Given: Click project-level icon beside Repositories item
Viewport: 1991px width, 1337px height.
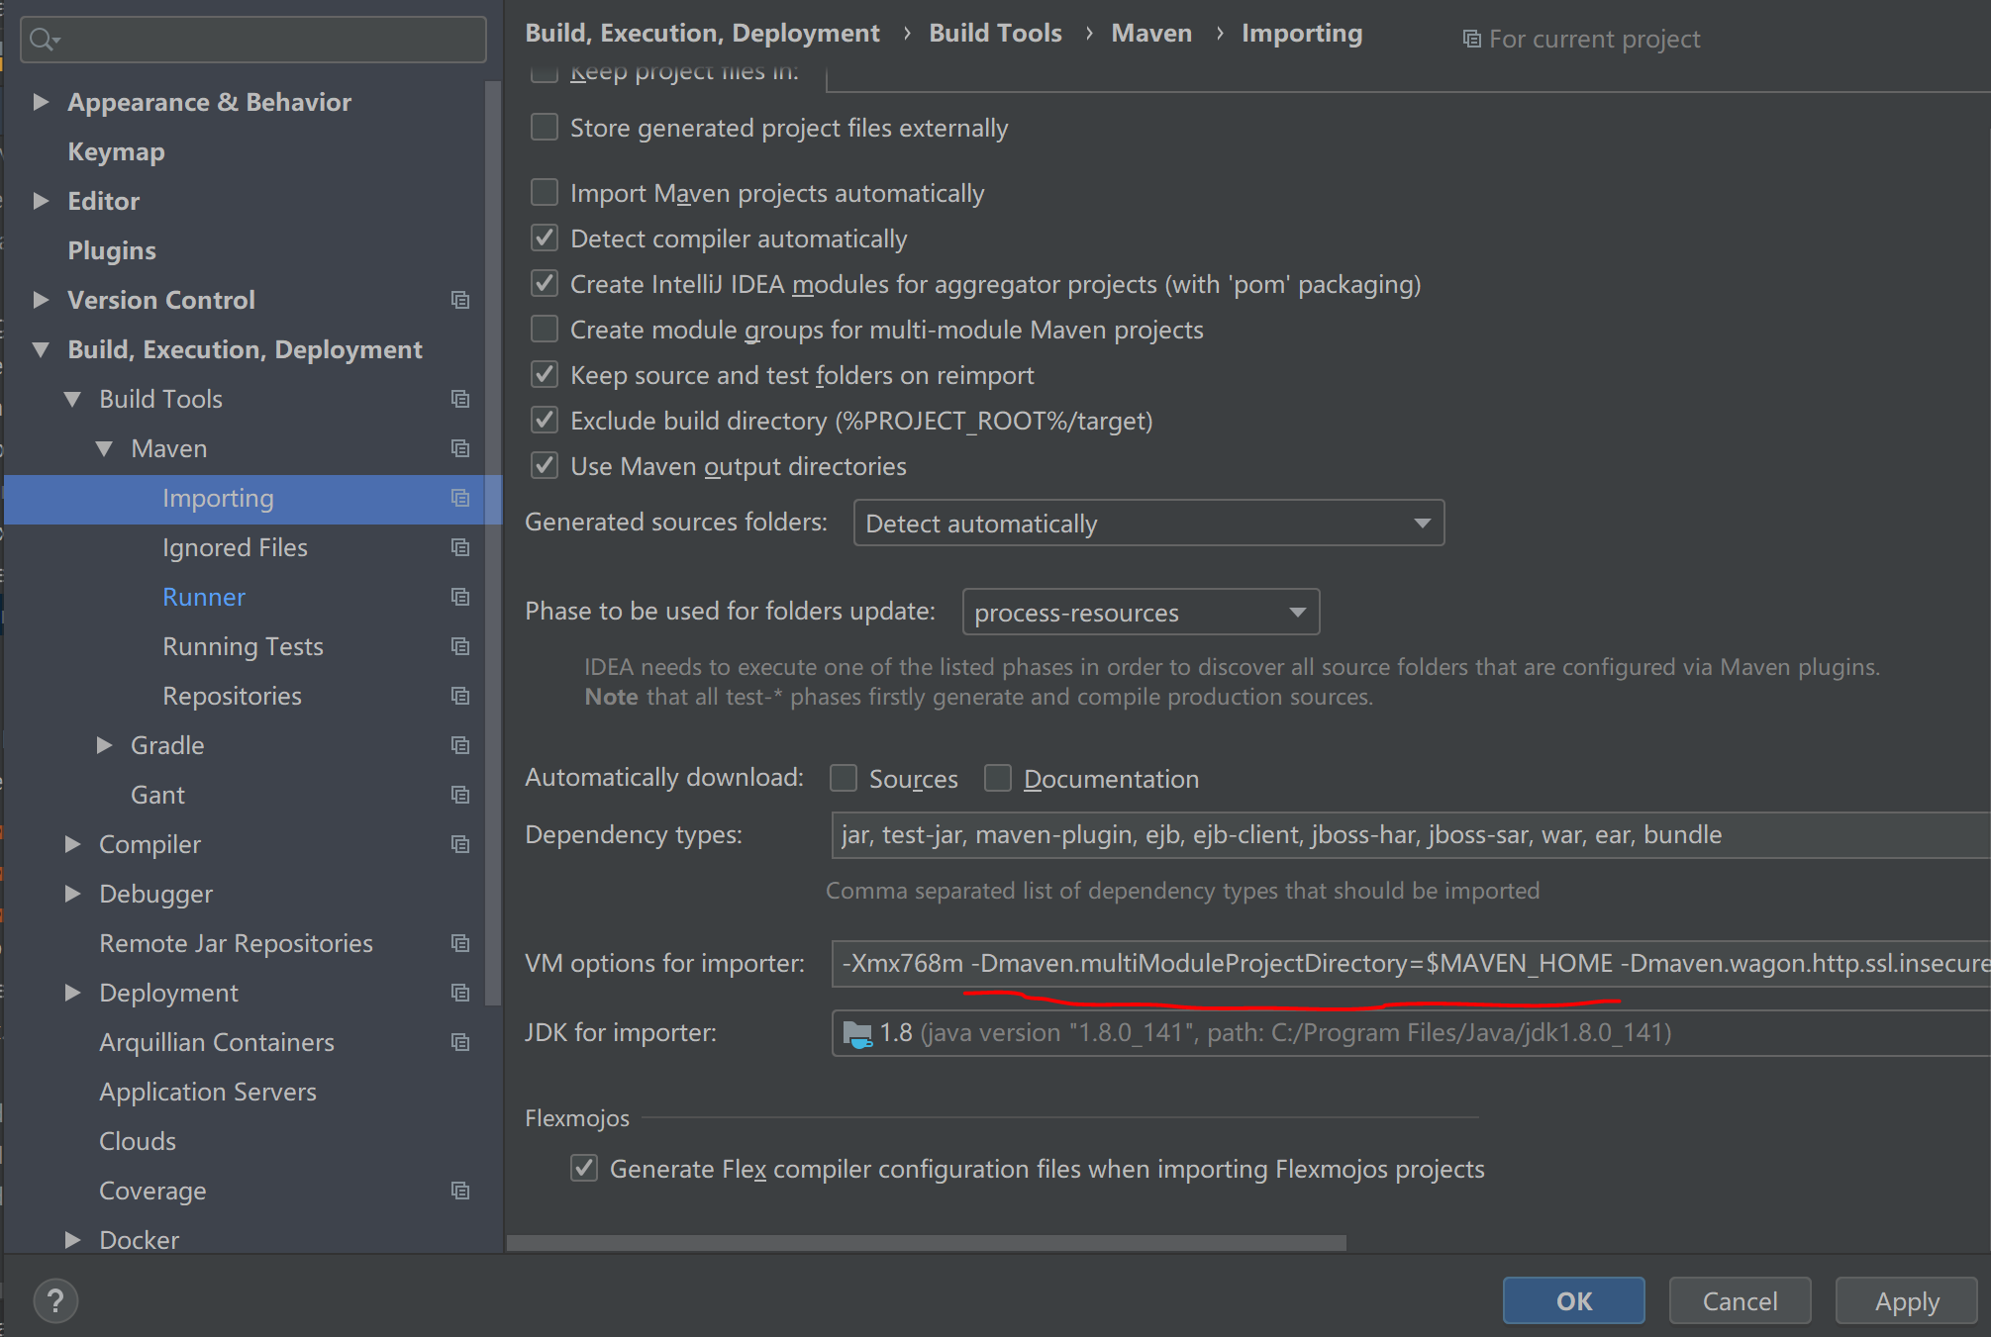Looking at the screenshot, I should point(460,696).
